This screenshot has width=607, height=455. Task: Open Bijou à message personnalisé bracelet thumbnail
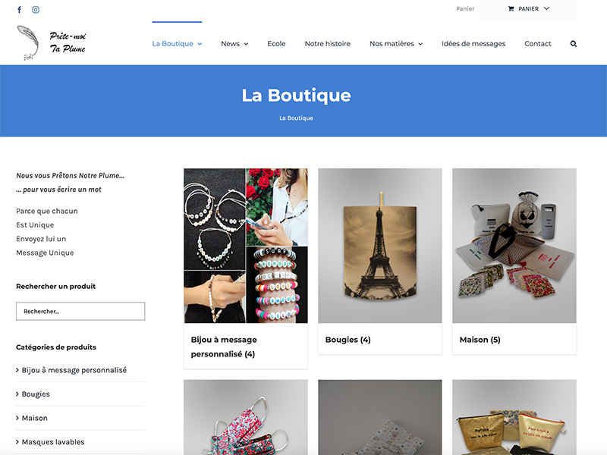click(x=246, y=246)
